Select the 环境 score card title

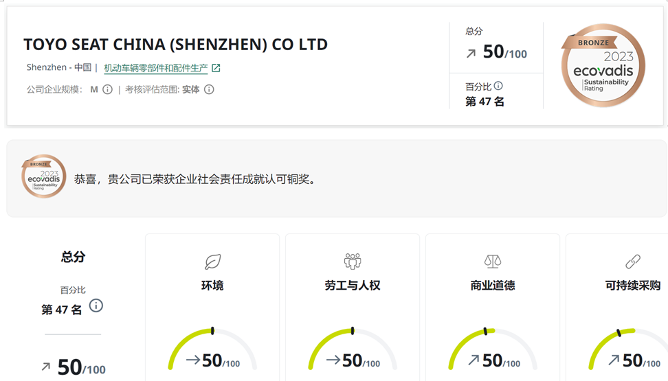pyautogui.click(x=212, y=285)
